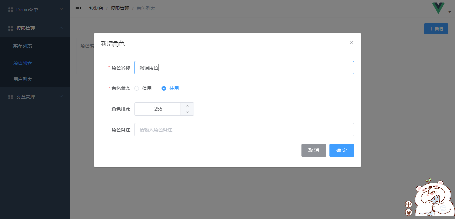This screenshot has height=219, width=455.
Task: Click the Demo菜单 grid icon
Action: point(11,10)
